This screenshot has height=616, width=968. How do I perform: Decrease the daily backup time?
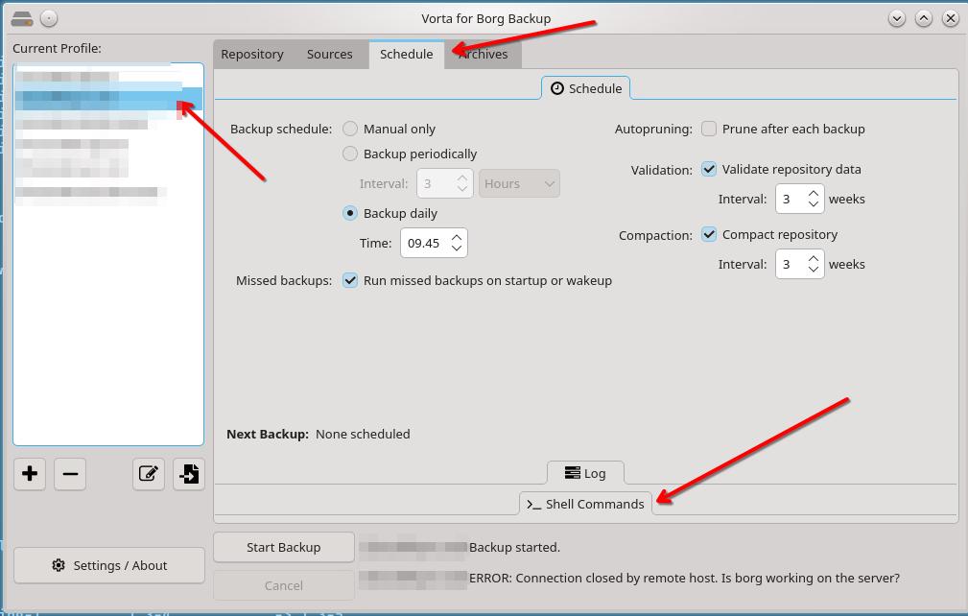click(x=457, y=249)
